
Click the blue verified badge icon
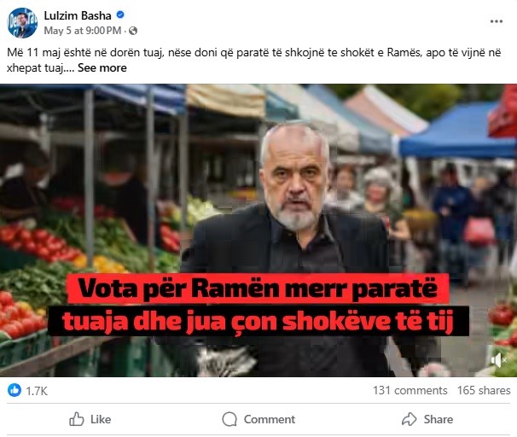pos(120,15)
